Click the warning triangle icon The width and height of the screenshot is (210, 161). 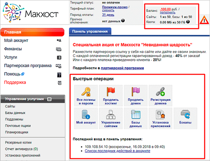(x=204, y=20)
